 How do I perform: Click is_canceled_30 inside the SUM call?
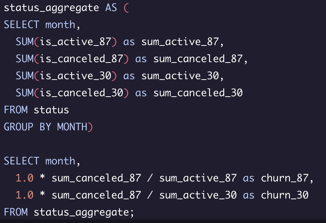[81, 93]
